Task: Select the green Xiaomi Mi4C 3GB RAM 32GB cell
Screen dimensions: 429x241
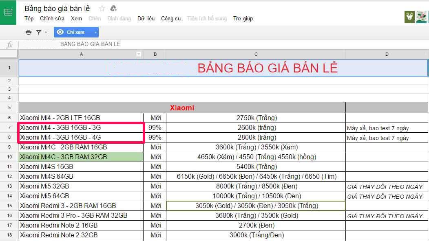Action: pyautogui.click(x=81, y=157)
